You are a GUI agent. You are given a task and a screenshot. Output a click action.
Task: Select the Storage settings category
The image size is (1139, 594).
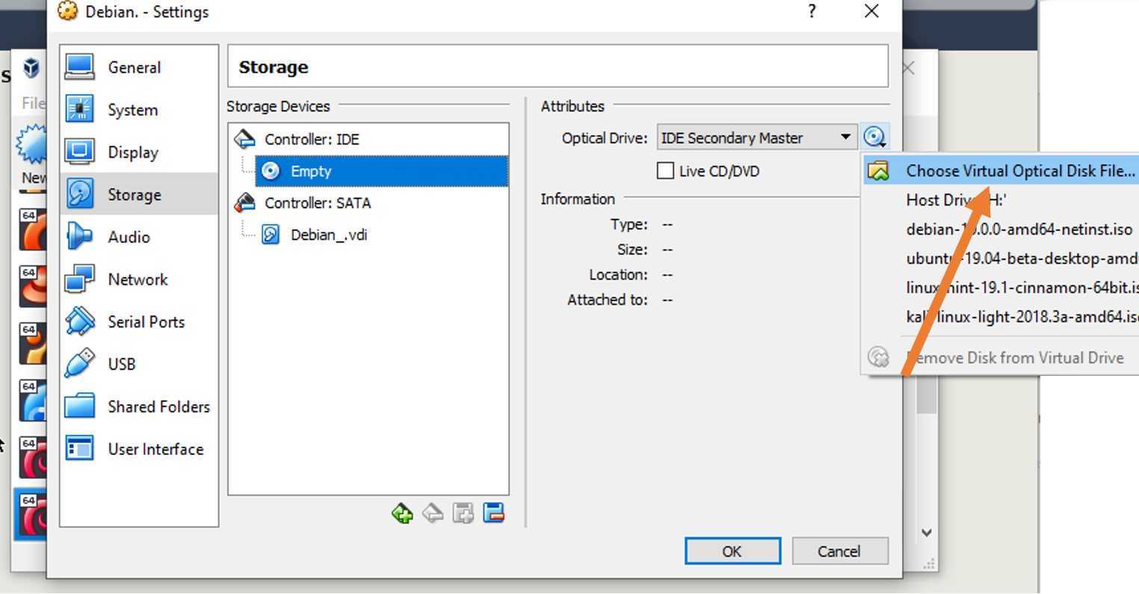(x=139, y=194)
